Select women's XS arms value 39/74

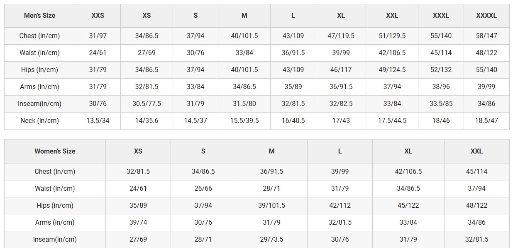click(x=138, y=223)
